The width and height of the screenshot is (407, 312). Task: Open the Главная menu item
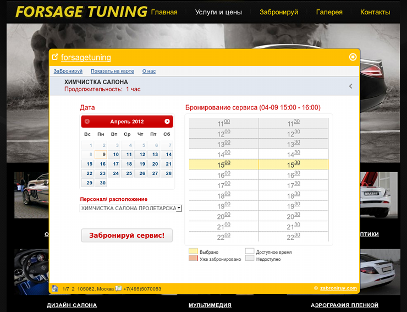pos(164,12)
